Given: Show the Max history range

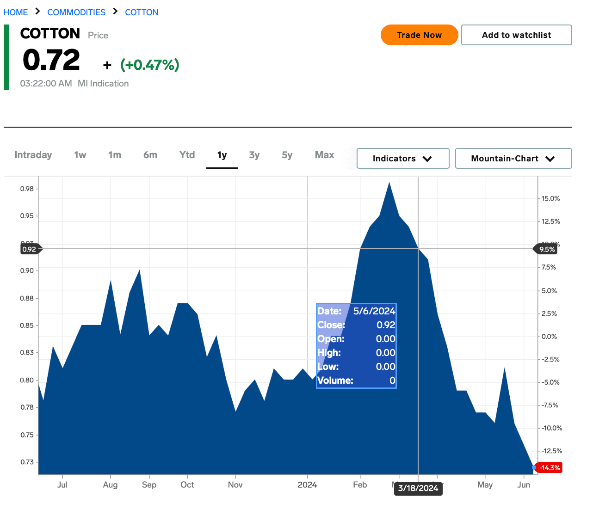Looking at the screenshot, I should [324, 155].
